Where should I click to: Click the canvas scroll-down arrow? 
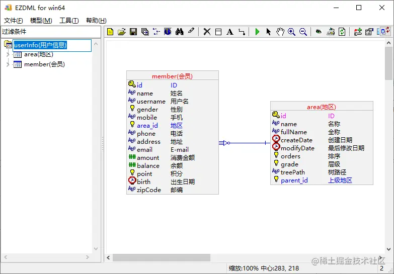(388, 249)
